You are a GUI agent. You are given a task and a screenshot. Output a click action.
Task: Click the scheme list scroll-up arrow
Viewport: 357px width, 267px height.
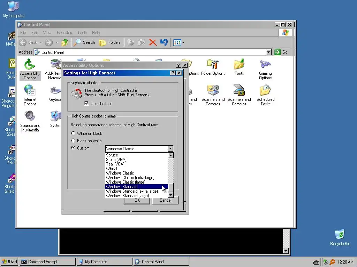point(170,155)
